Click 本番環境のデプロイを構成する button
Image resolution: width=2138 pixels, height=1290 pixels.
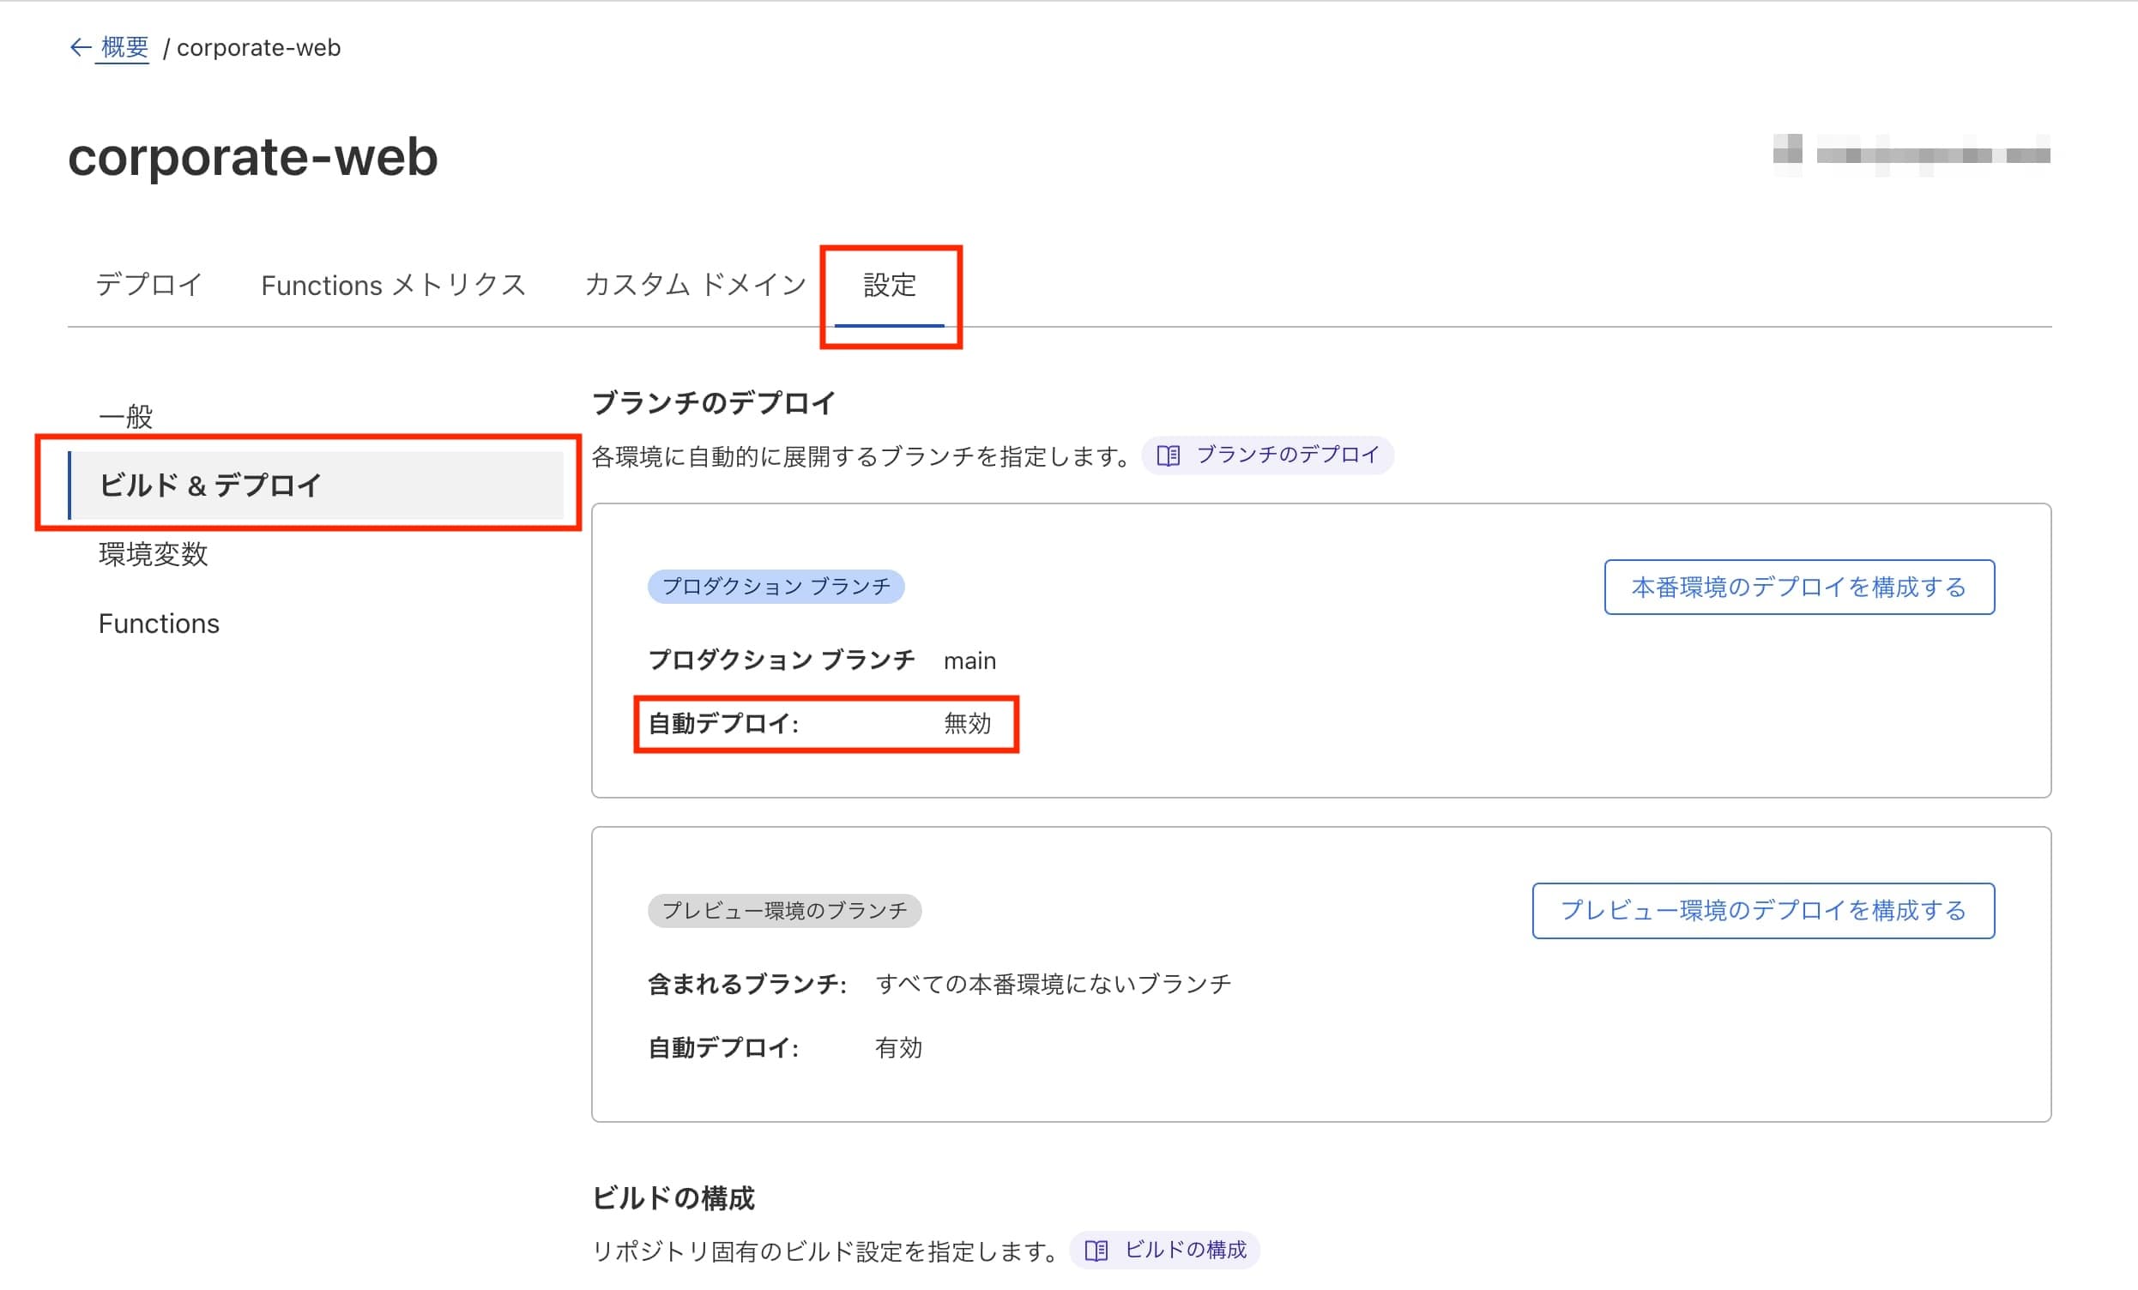[1800, 587]
